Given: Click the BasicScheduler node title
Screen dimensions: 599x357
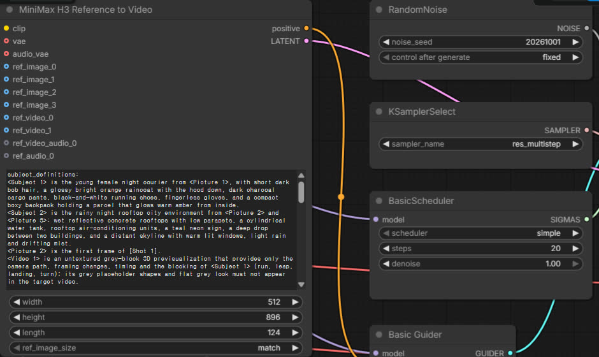Looking at the screenshot, I should [421, 201].
